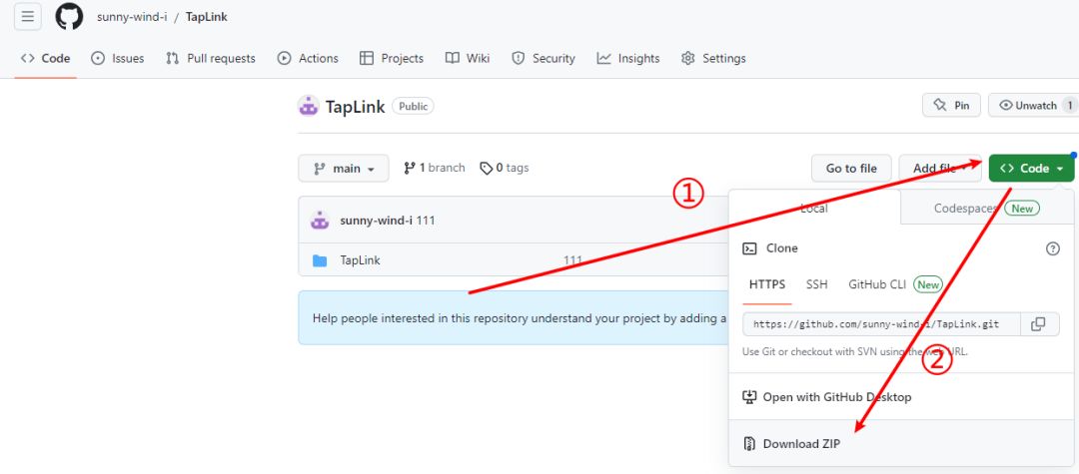Click the TapLink repository title
The height and width of the screenshot is (474, 1079).
355,107
